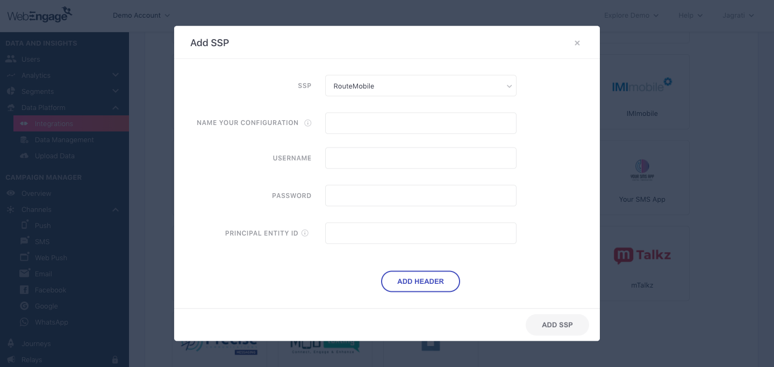Open the SSP RouteMobile dropdown

[421, 86]
